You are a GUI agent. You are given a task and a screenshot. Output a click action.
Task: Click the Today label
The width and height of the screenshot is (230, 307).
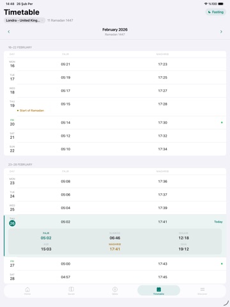218,222
